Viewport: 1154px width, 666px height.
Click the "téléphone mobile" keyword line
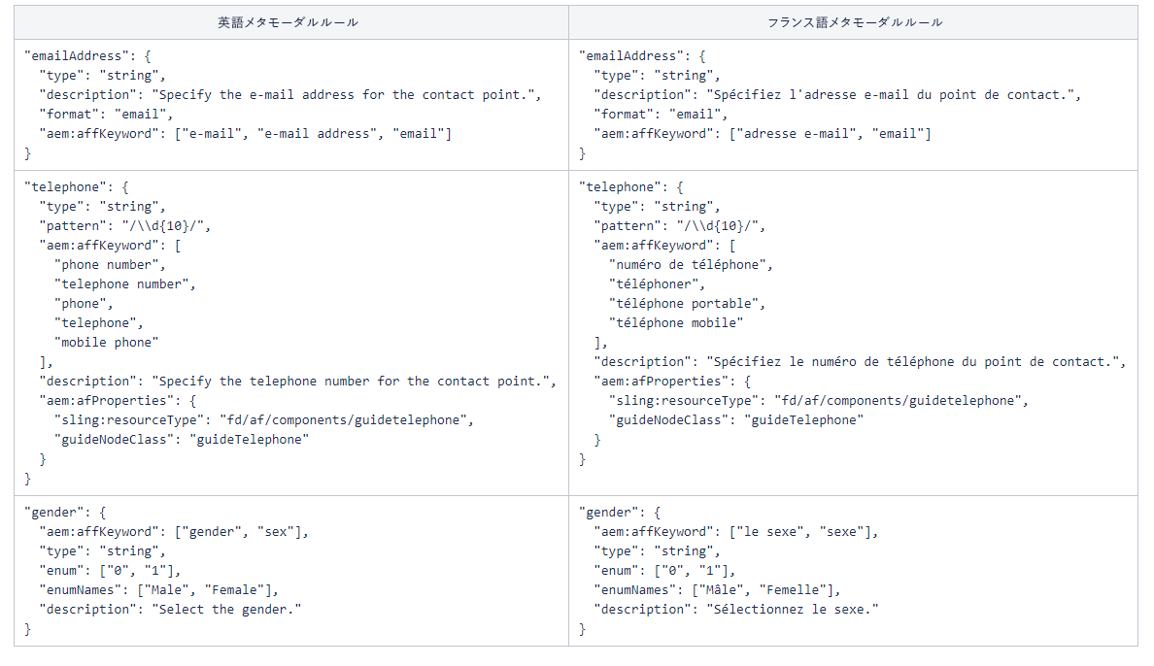click(x=676, y=323)
